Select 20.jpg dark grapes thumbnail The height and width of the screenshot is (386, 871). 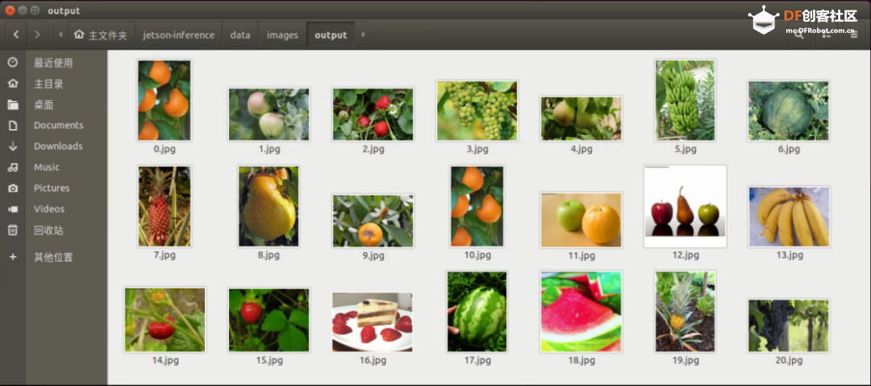click(789, 326)
